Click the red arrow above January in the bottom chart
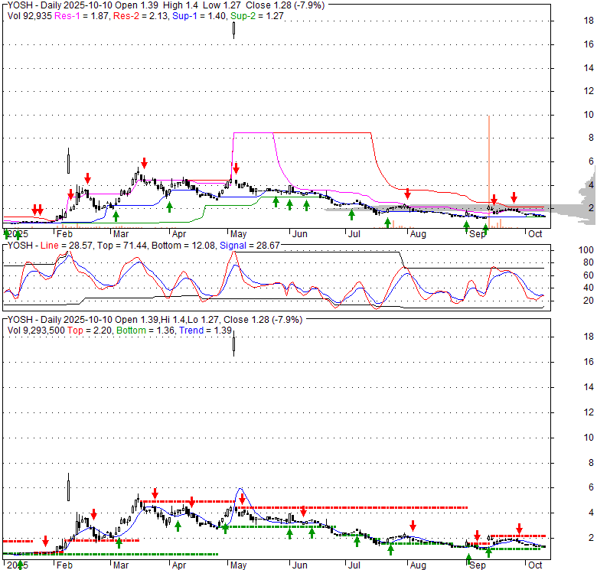Image resolution: width=597 pixels, height=570 pixels. click(x=45, y=540)
